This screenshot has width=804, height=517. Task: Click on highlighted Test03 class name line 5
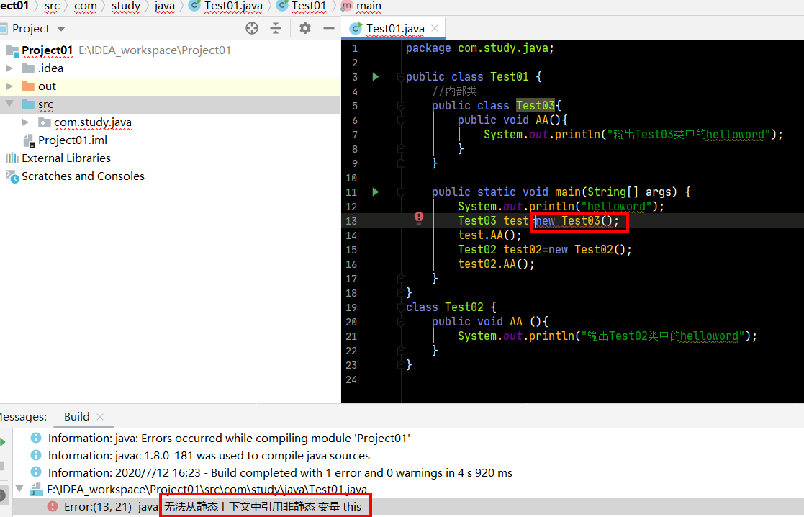click(x=536, y=106)
